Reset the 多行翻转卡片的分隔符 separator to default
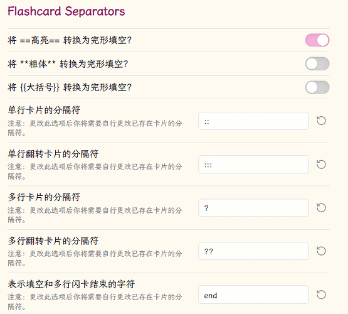Screen dimensions: 348x314 pyautogui.click(x=321, y=251)
